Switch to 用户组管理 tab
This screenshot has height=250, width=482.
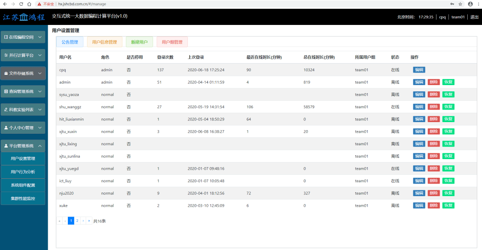[x=172, y=42]
